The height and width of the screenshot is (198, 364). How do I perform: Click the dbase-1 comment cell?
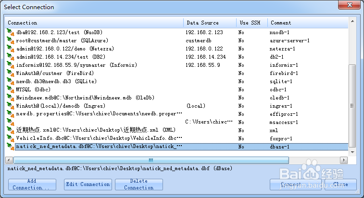pos(279,147)
